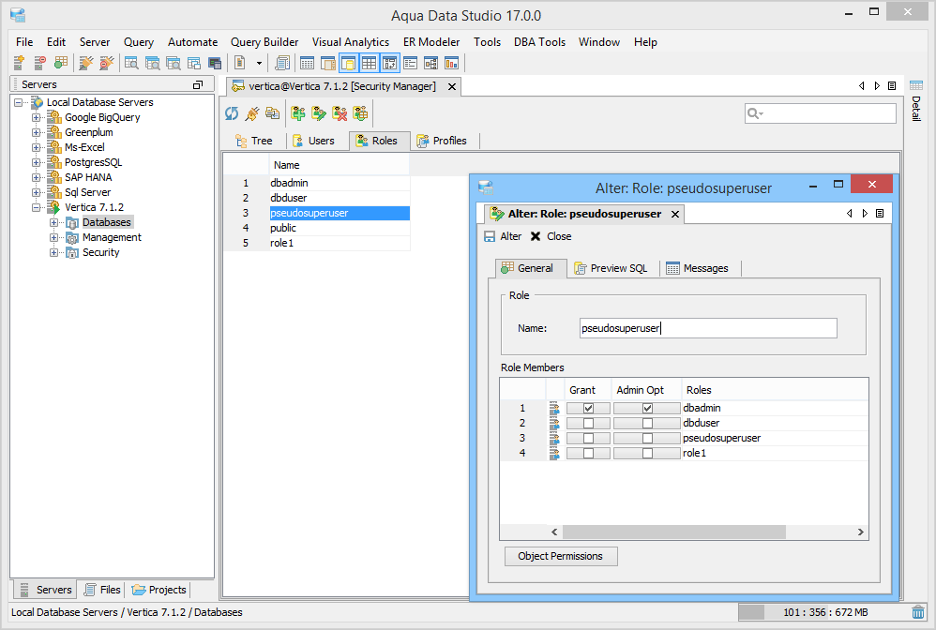Expand the SAP HANA server node
Image resolution: width=936 pixels, height=630 pixels.
pyautogui.click(x=37, y=177)
